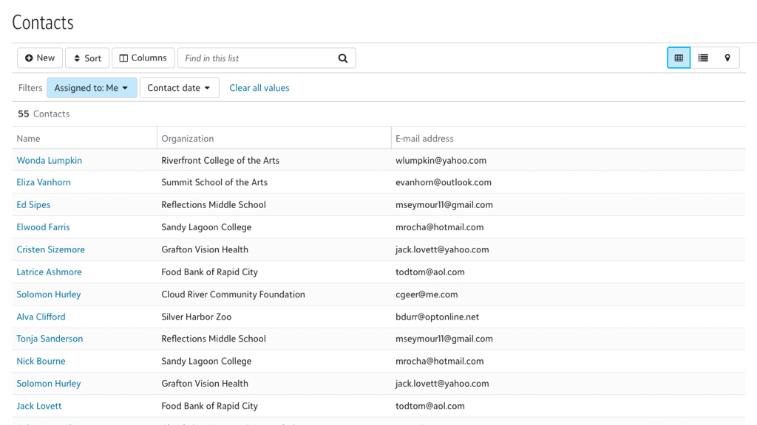Click the Name column header

click(x=29, y=139)
